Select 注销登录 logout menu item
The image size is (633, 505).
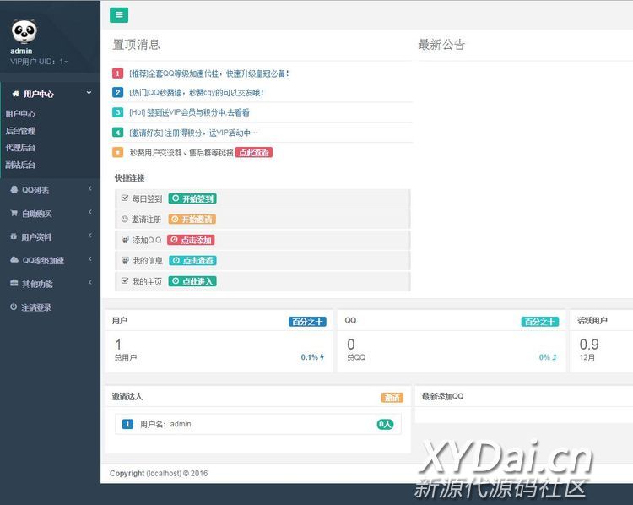[36, 307]
